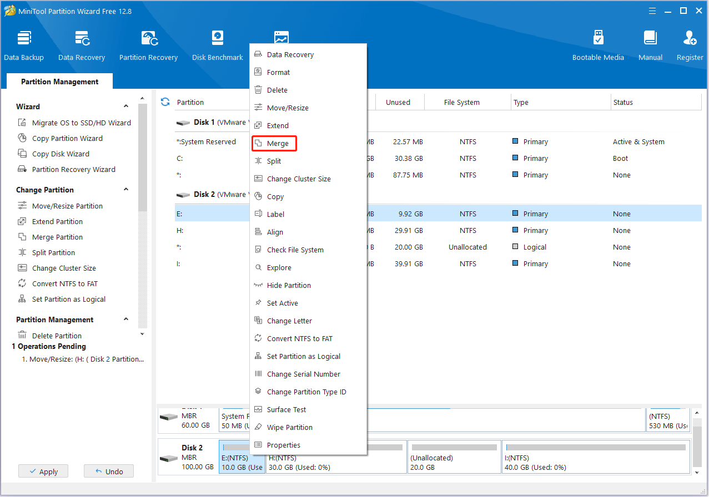Choose Label from the context menu

click(x=308, y=214)
